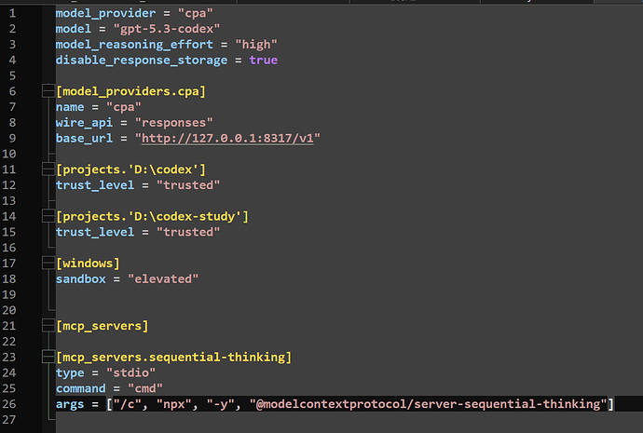Click trust_level on line 12
The width and height of the screenshot is (643, 433).
(95, 185)
